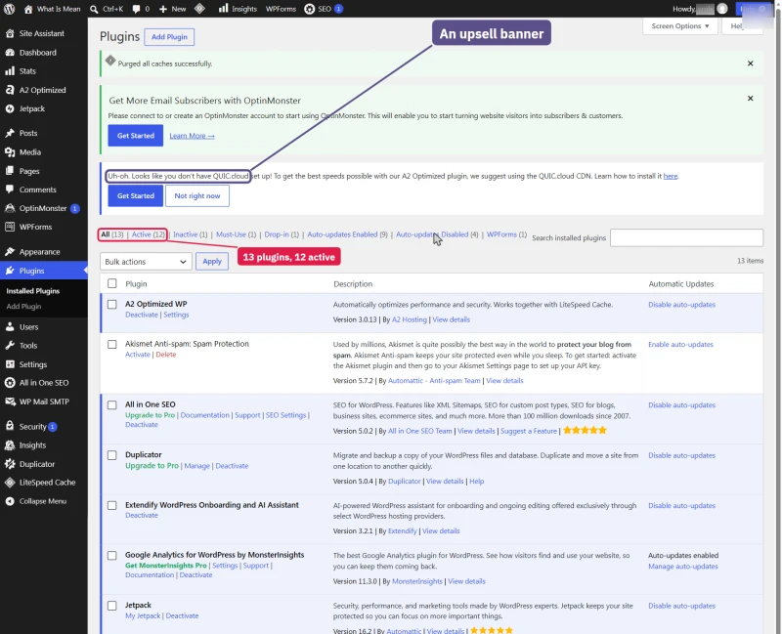Filter plugins by Must-Use (1)
The image size is (782, 634).
click(x=236, y=234)
